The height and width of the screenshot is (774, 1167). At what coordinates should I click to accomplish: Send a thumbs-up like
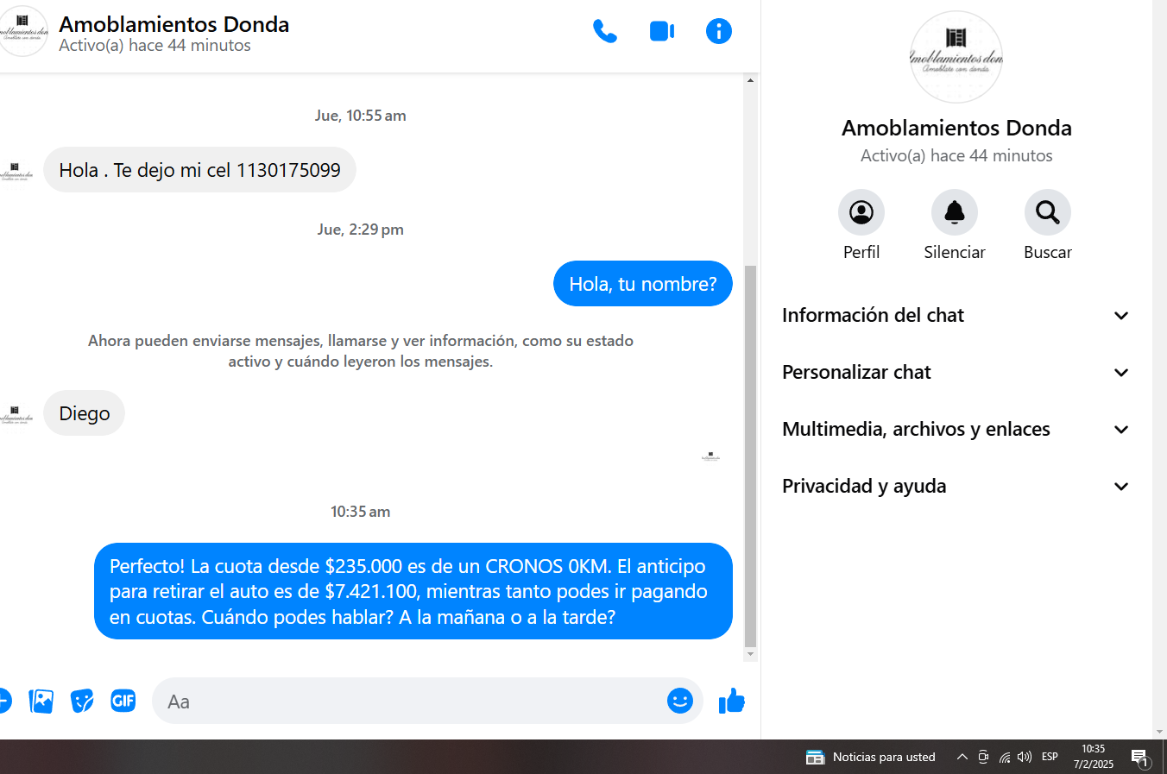pyautogui.click(x=732, y=701)
